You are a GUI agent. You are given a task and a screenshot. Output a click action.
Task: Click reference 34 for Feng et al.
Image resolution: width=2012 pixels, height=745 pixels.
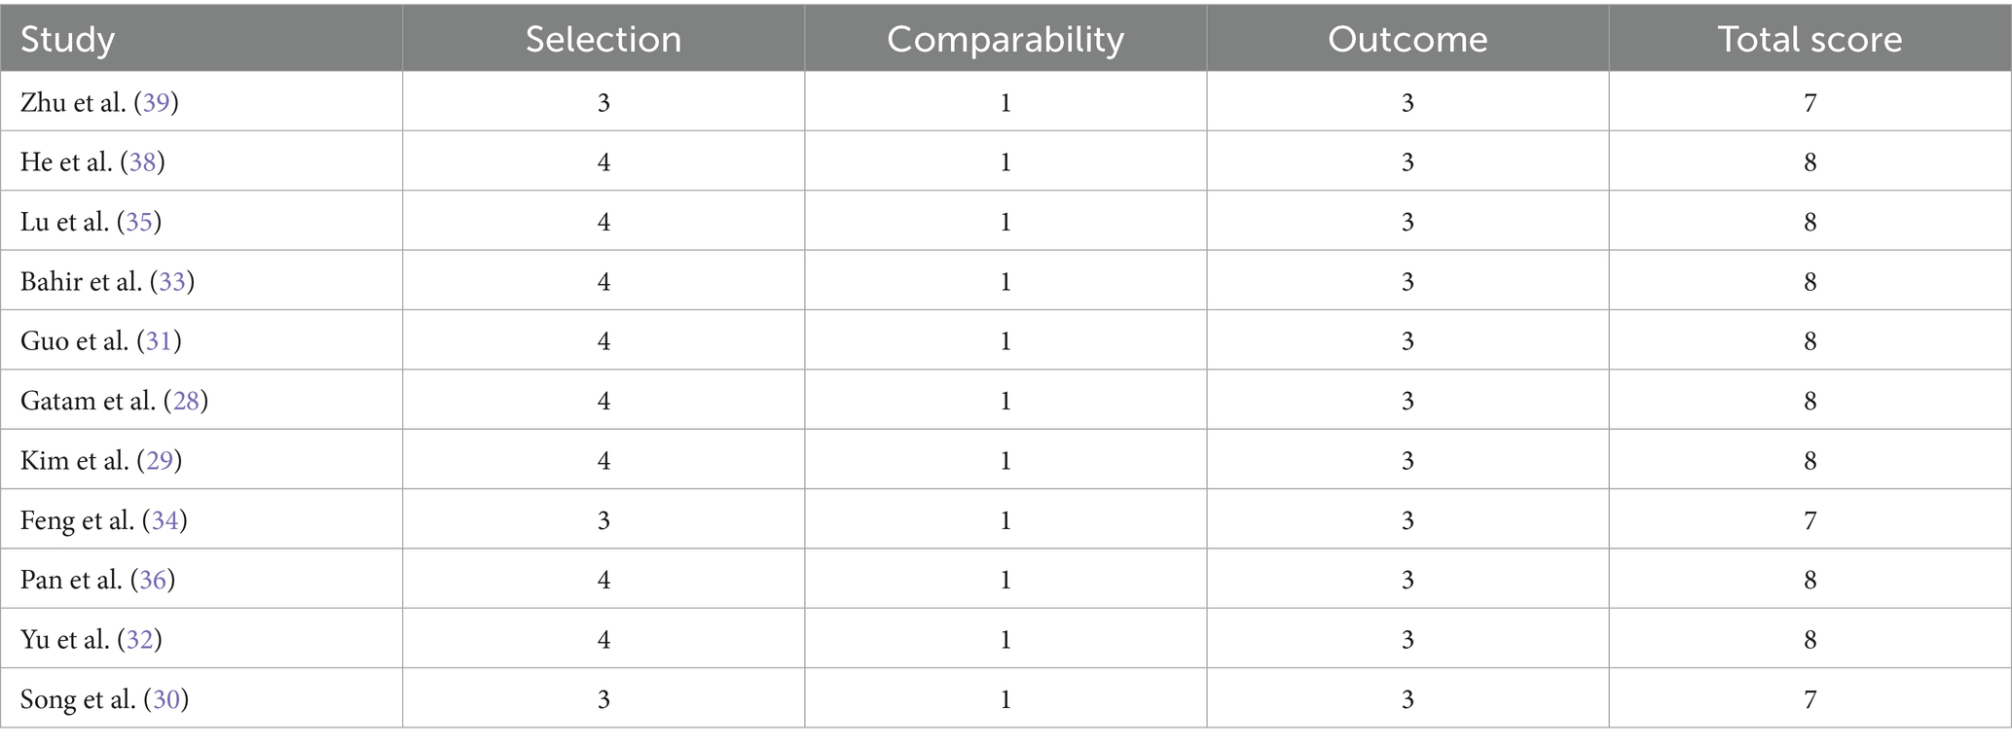[x=165, y=520]
